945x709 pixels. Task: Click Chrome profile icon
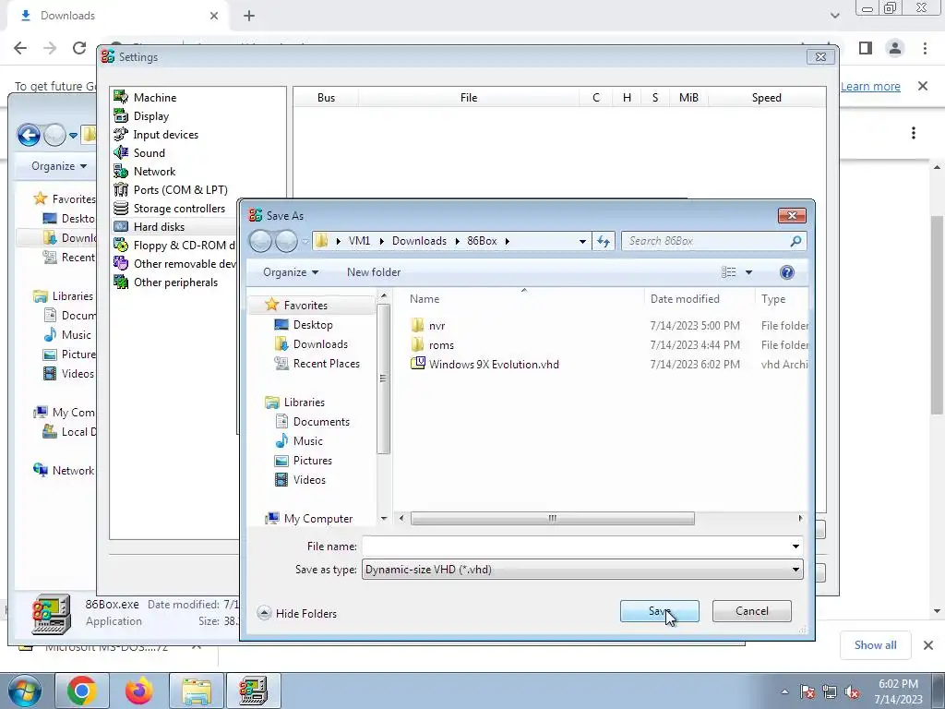pyautogui.click(x=895, y=48)
